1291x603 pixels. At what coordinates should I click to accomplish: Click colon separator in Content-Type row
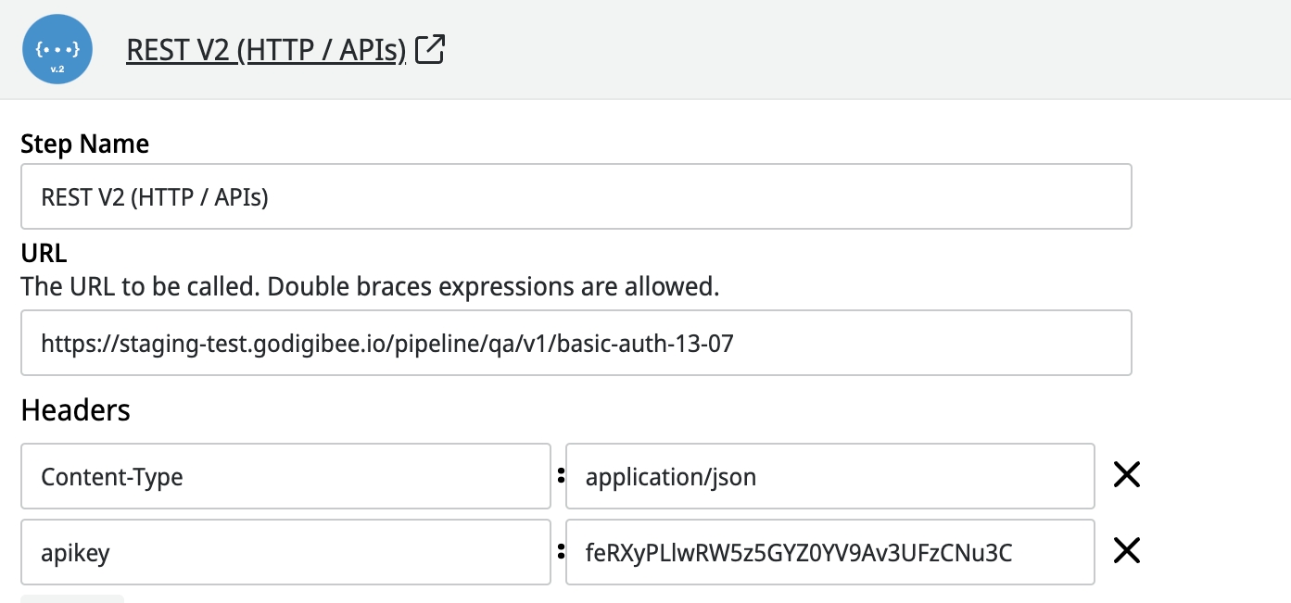(560, 476)
